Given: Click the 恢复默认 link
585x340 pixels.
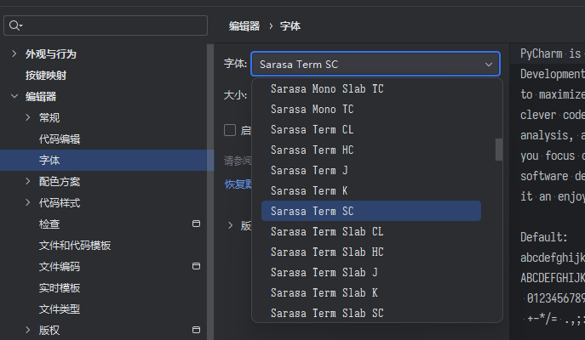Looking at the screenshot, I should pyautogui.click(x=238, y=184).
